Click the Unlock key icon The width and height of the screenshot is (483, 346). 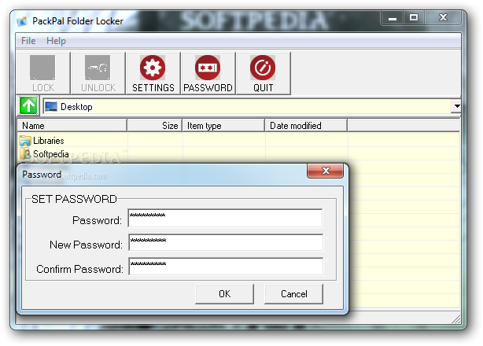(98, 68)
